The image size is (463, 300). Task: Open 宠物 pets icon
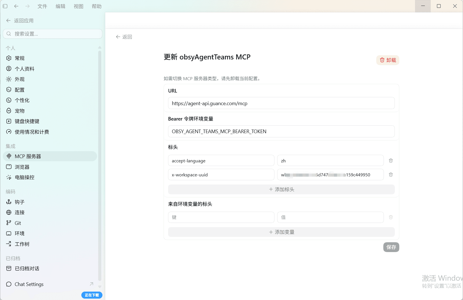pos(9,111)
